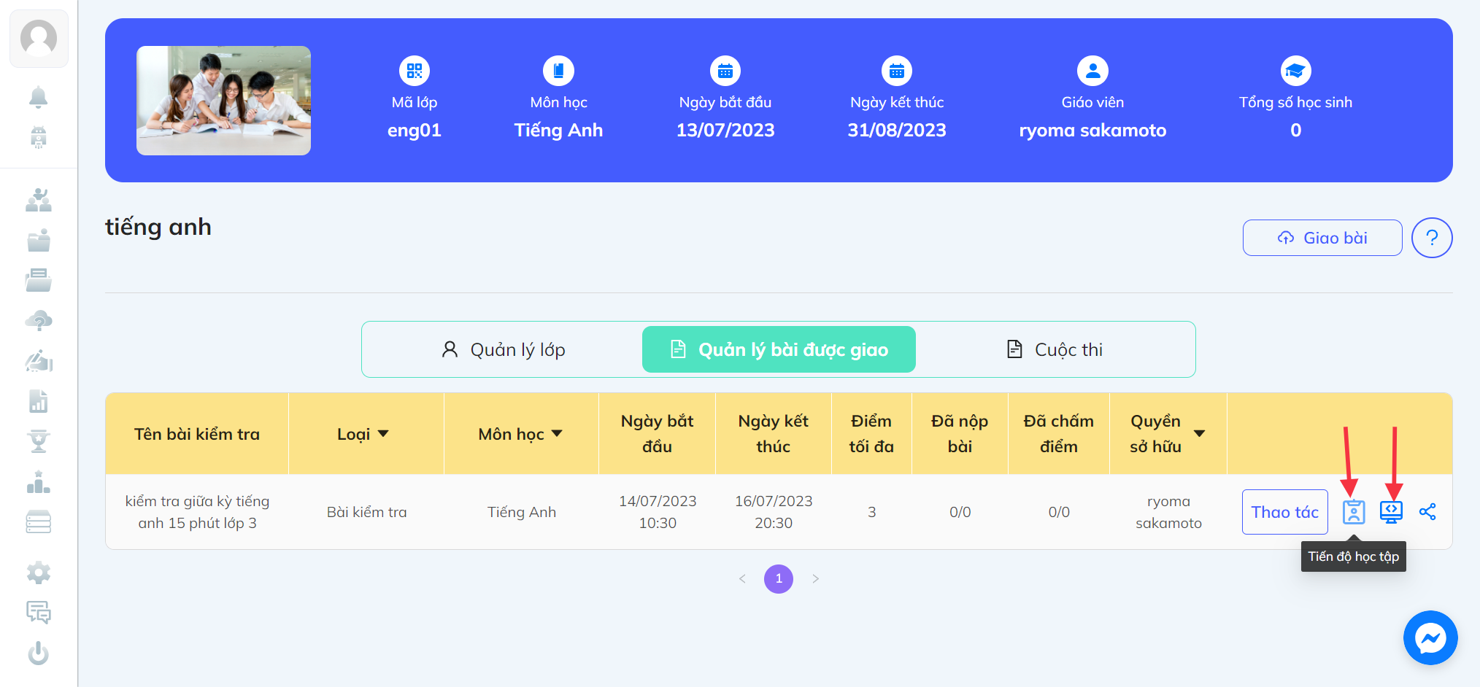Screen dimensions: 1480x687
Task: Share the test via share icon
Action: pyautogui.click(x=1428, y=512)
